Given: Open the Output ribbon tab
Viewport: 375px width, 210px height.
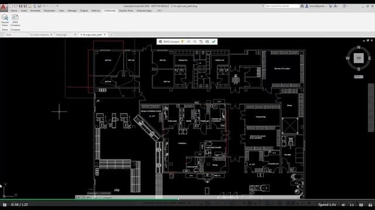Looking at the screenshot, I should (x=84, y=10).
